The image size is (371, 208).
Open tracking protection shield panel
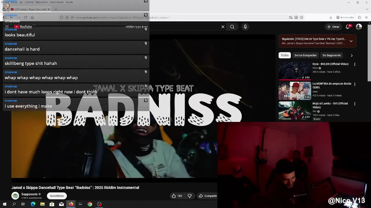pos(61,17)
